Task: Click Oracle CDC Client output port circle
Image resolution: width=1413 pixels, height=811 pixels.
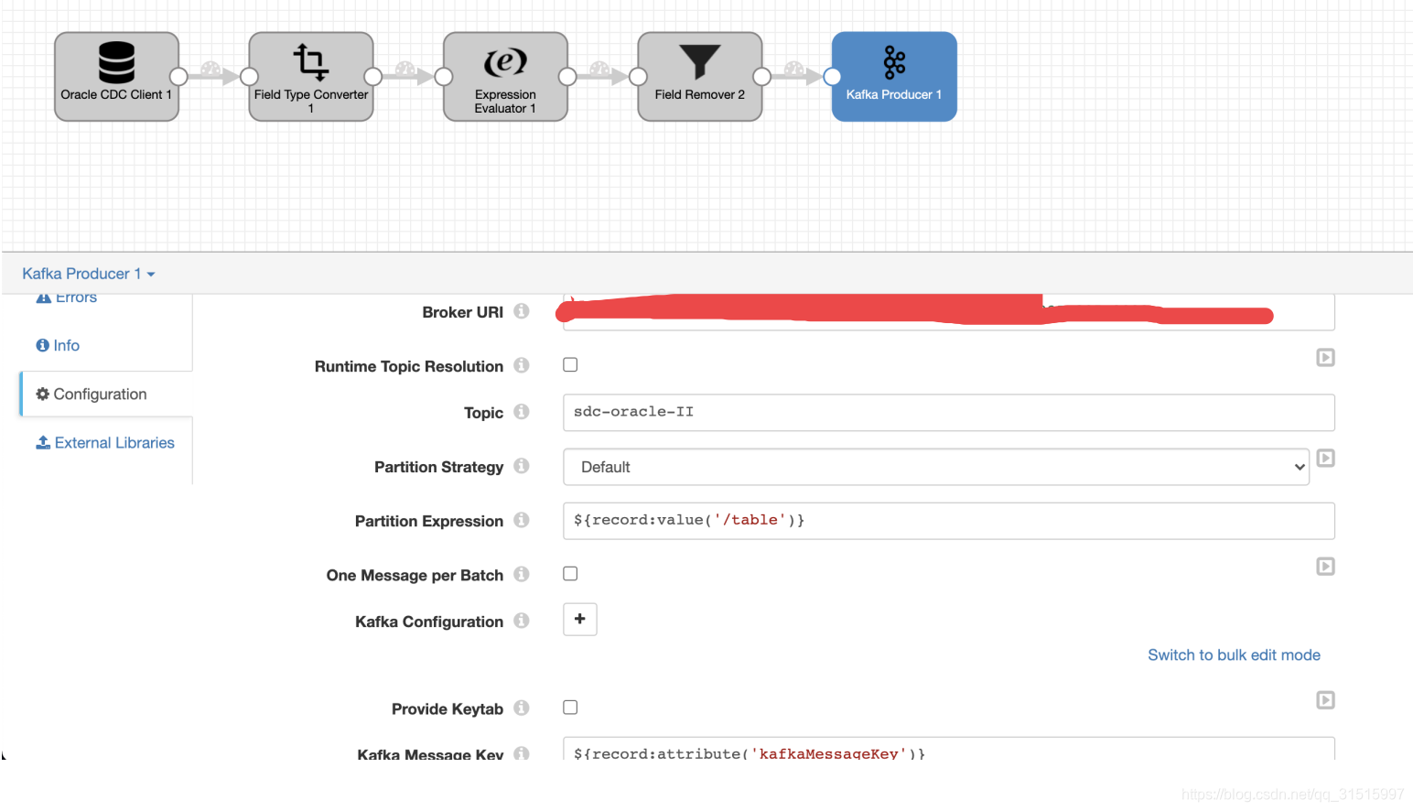Action: point(179,77)
